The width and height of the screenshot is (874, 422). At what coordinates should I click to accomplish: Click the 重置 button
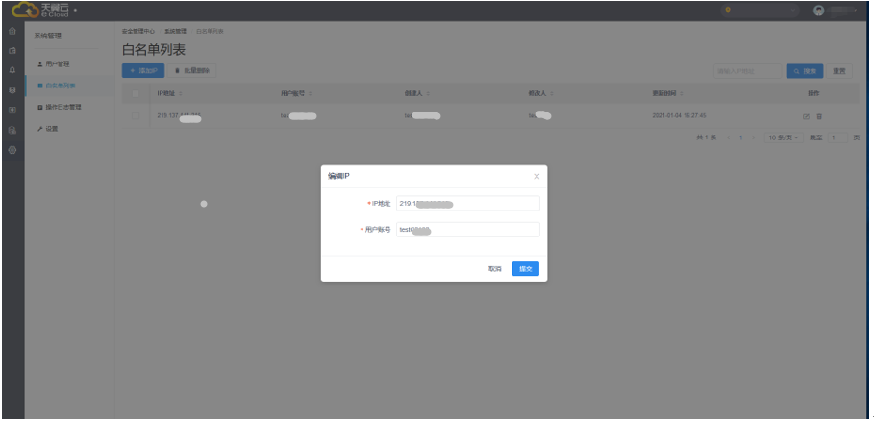tap(838, 71)
